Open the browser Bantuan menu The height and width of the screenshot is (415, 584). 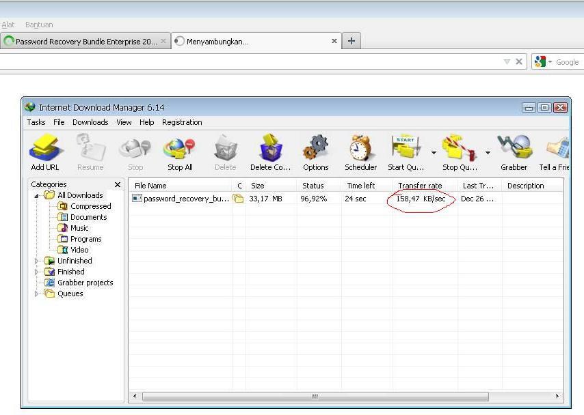(x=39, y=25)
